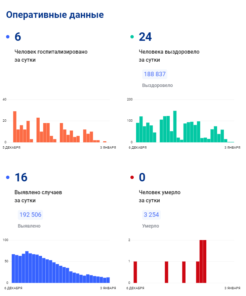The width and height of the screenshot is (246, 296).
Task: Click the gray 'Умерло' caption
Action: pyautogui.click(x=151, y=226)
